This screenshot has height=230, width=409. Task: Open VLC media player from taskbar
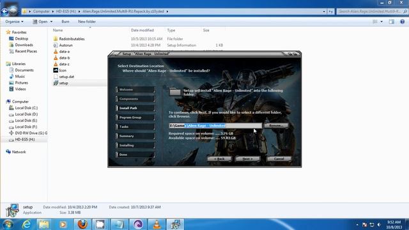coord(157,224)
